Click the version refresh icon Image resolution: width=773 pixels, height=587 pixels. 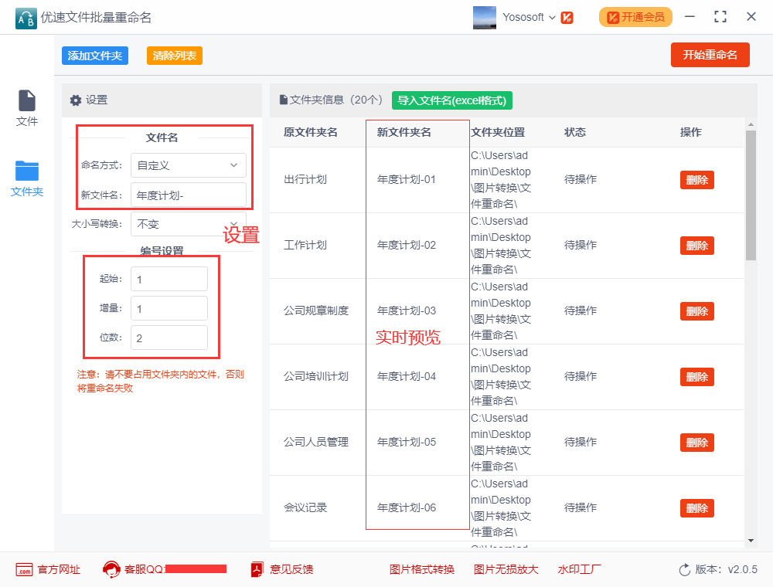(x=685, y=570)
